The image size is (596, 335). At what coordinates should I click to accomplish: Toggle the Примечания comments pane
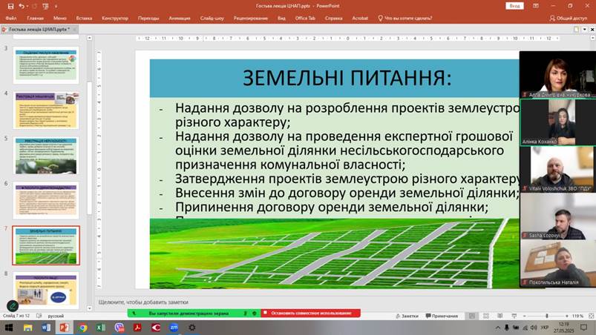tap(442, 316)
